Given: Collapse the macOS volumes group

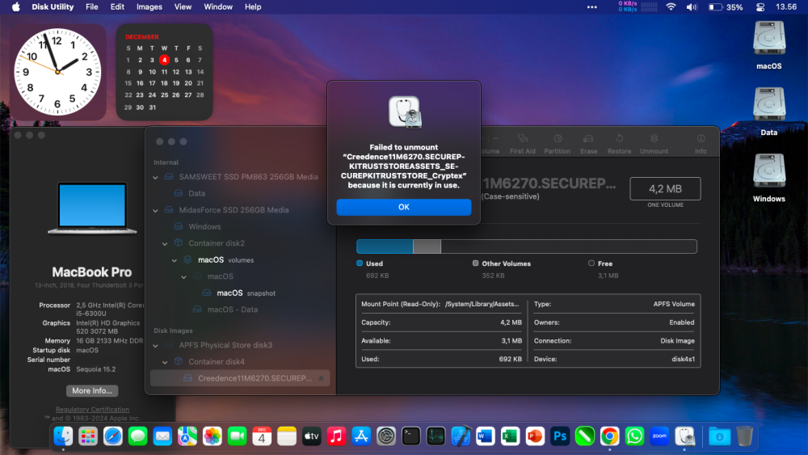Looking at the screenshot, I should pyautogui.click(x=175, y=260).
